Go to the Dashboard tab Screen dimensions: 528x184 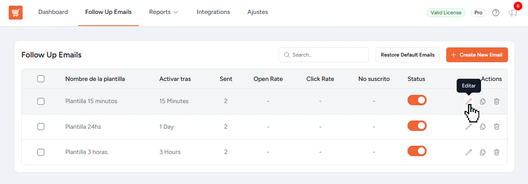pos(53,12)
